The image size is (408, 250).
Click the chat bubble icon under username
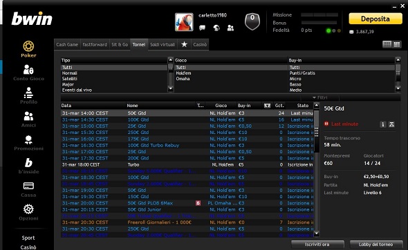202,28
